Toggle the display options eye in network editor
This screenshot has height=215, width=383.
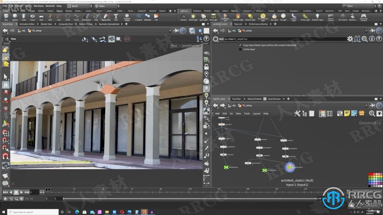[379, 113]
